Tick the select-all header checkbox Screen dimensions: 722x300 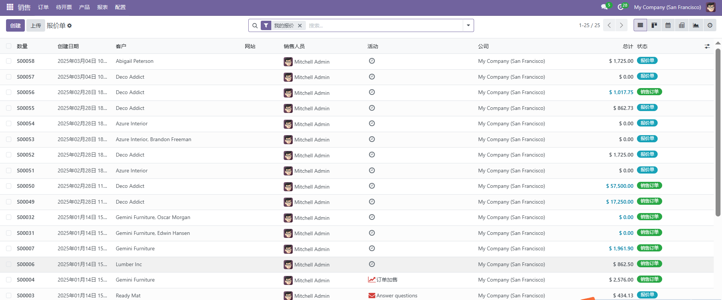(9, 46)
